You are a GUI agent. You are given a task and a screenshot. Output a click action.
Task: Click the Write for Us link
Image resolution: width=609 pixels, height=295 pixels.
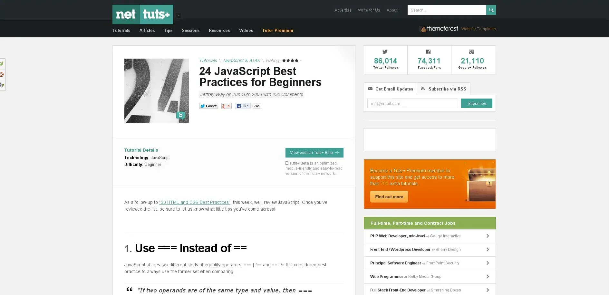[x=369, y=10]
